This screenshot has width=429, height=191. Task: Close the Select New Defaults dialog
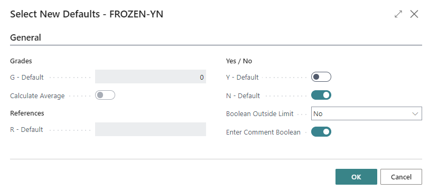414,14
